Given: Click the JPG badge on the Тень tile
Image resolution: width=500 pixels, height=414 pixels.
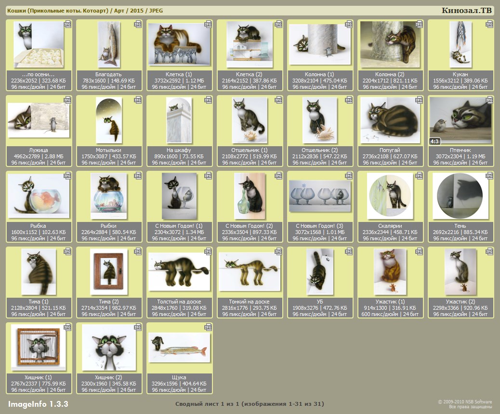Looking at the screenshot, I should click(x=489, y=176).
